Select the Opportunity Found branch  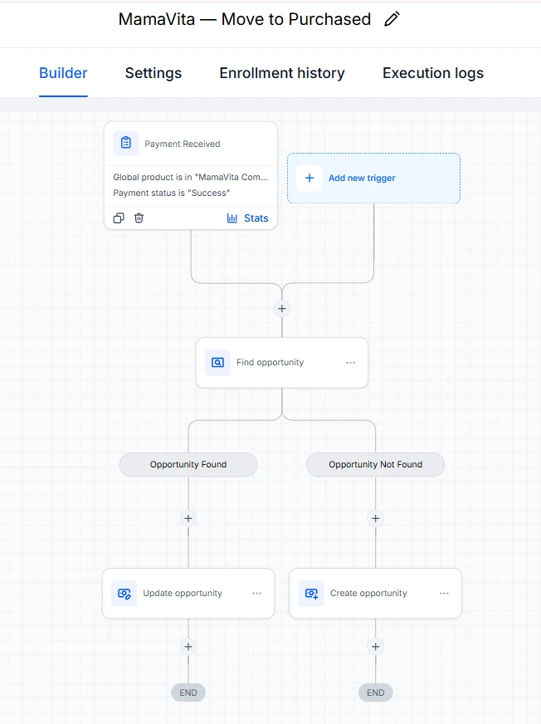[188, 464]
